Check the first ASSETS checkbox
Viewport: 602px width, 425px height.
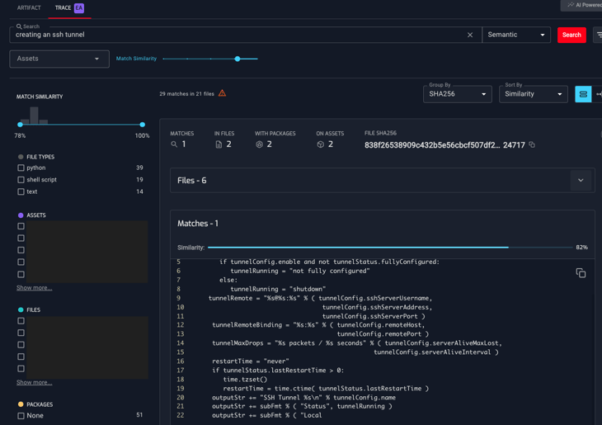pyautogui.click(x=21, y=226)
